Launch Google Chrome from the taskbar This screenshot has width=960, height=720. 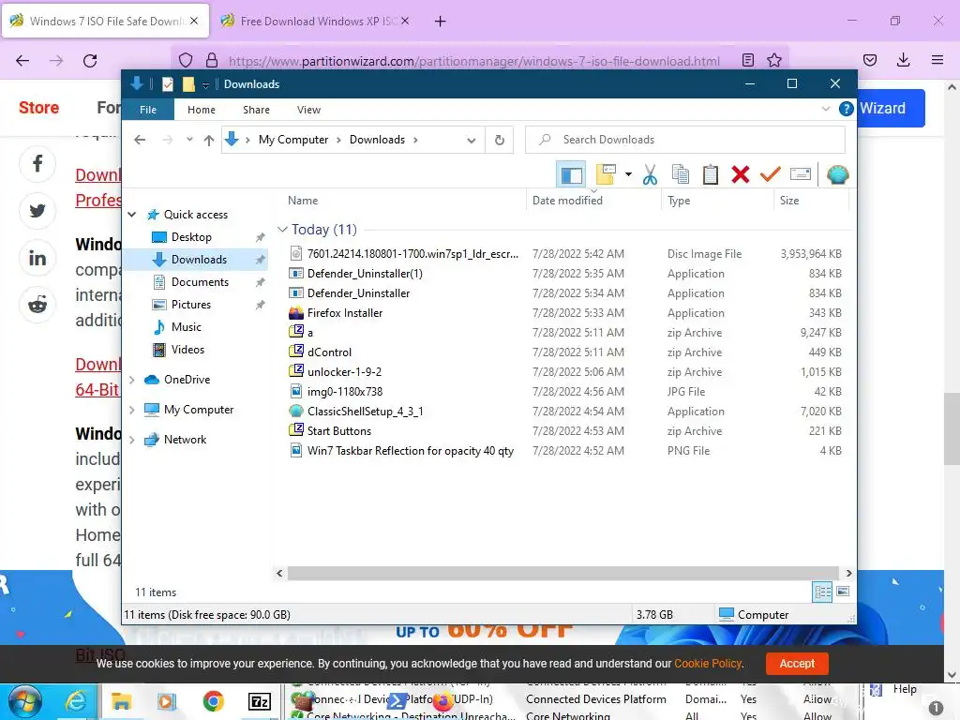pos(213,701)
